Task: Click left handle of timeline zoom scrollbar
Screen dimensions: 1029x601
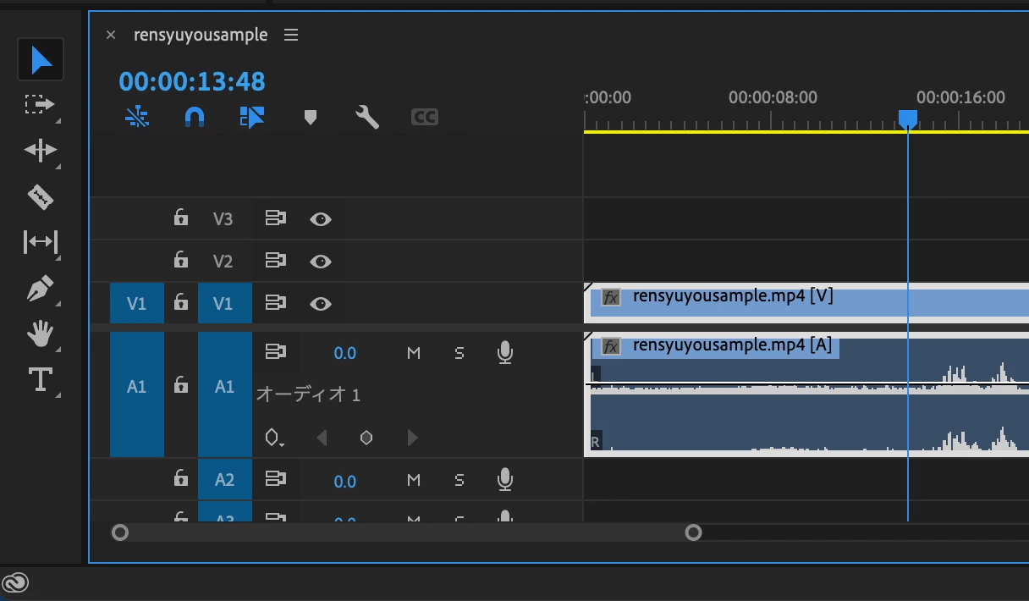Action: pos(120,532)
